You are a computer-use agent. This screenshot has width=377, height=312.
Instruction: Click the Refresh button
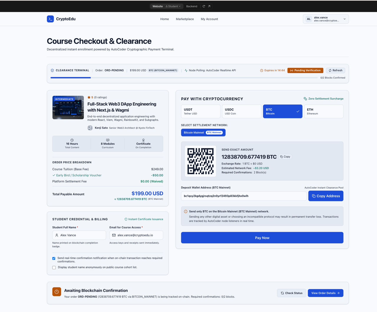point(335,70)
